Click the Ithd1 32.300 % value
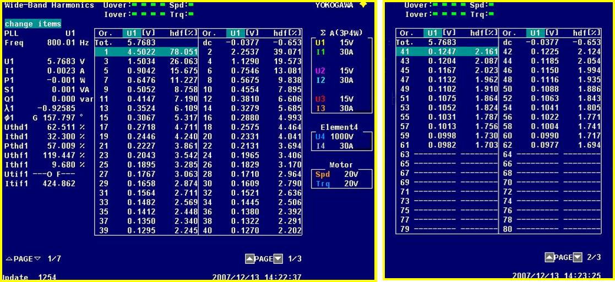This screenshot has width=615, height=282. (x=44, y=136)
